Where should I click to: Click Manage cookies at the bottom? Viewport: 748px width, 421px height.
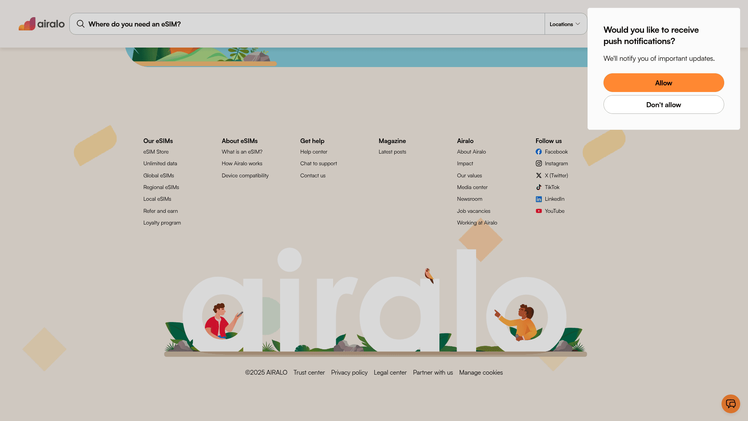click(x=481, y=372)
